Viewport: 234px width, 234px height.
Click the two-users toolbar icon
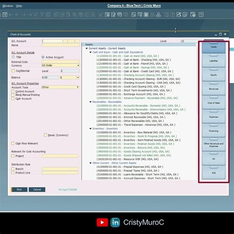tap(152, 14)
